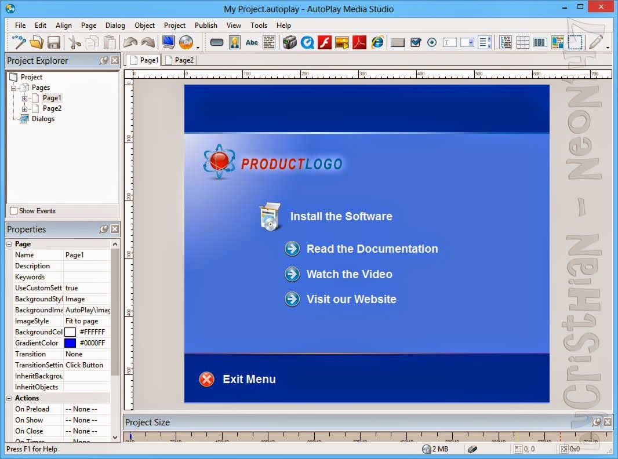Click the Cut scissors icon

coord(74,42)
